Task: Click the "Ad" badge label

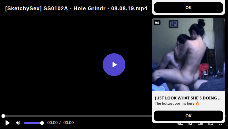Action: pyautogui.click(x=157, y=23)
